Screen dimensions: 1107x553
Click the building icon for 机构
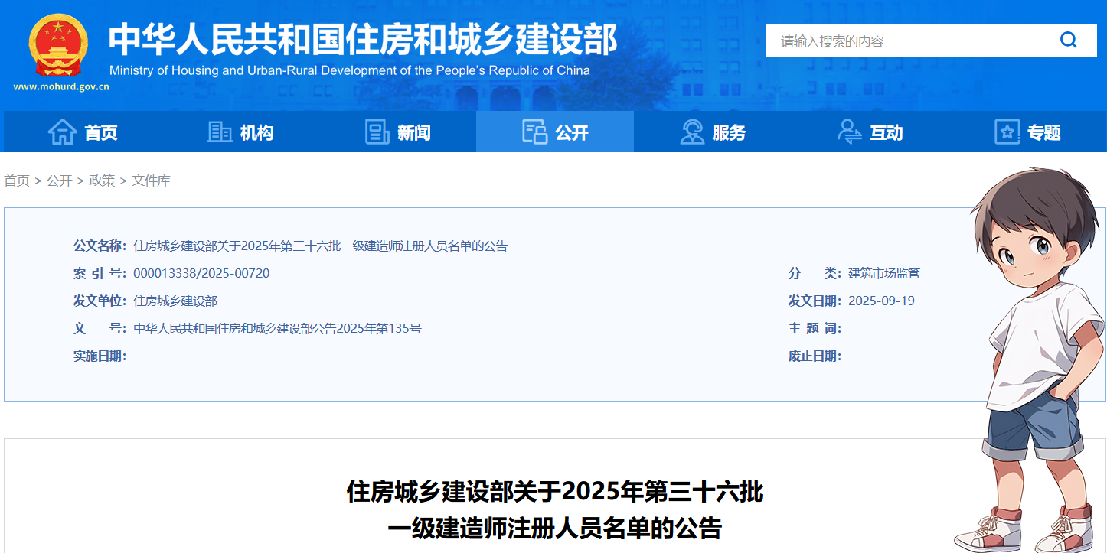[x=220, y=132]
